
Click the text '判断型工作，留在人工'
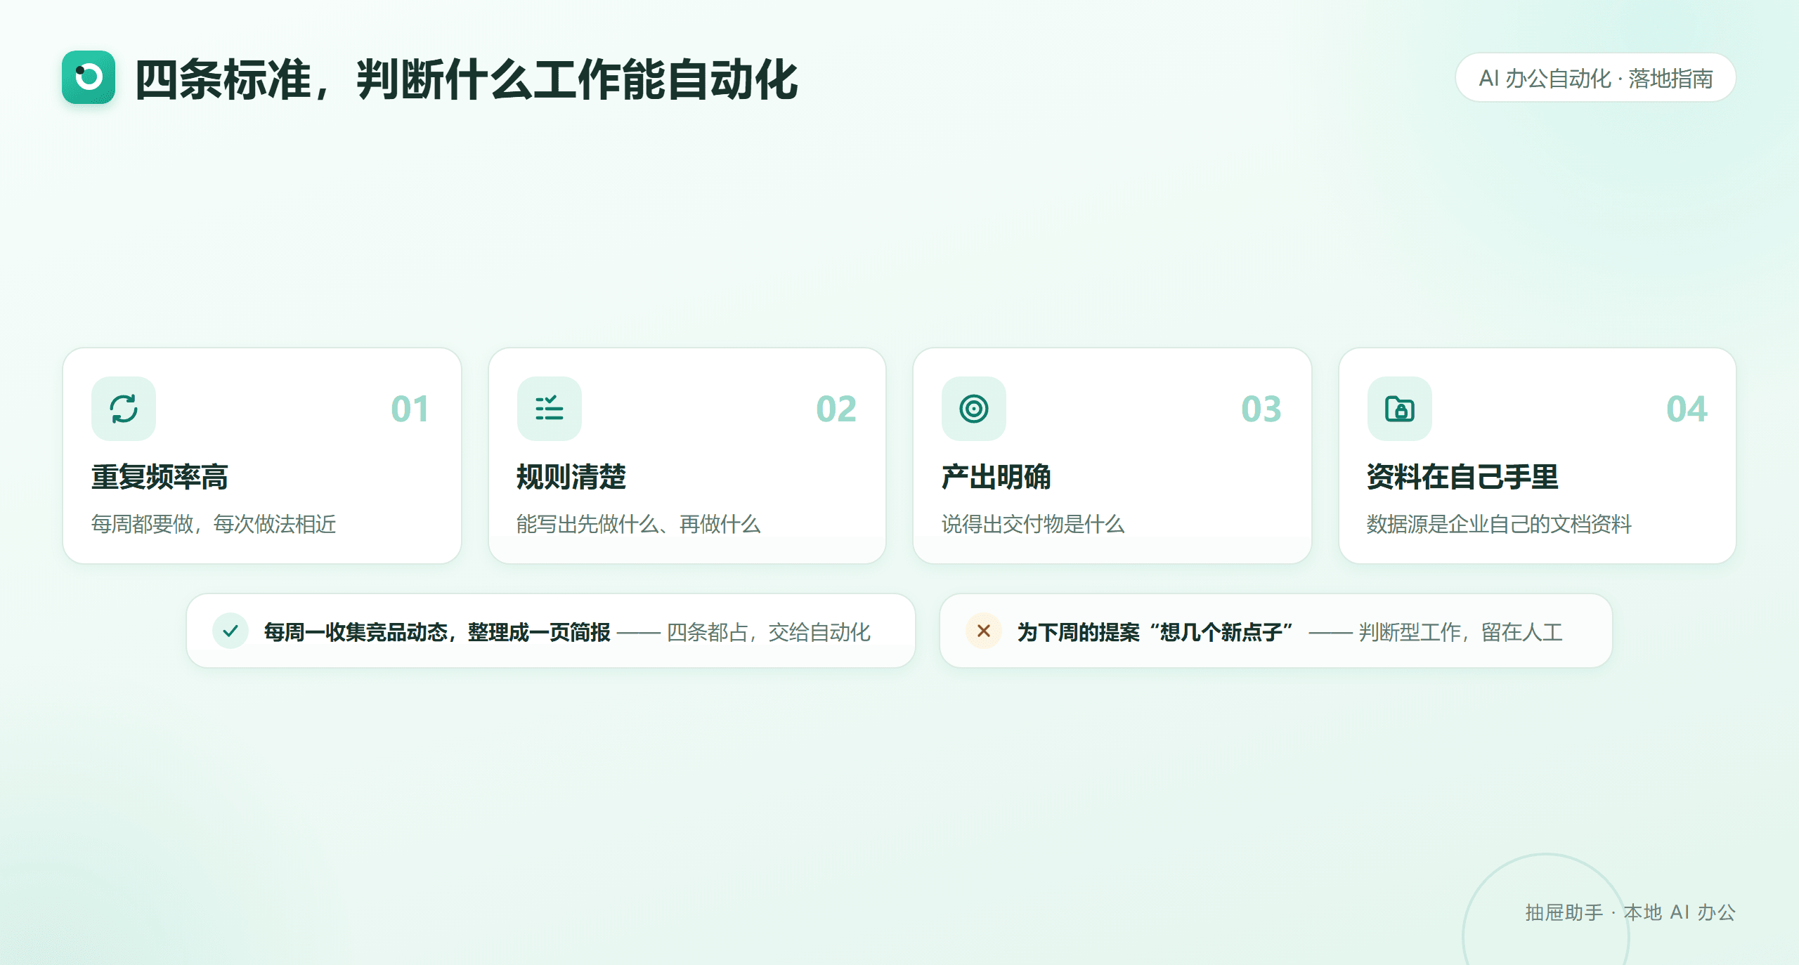(x=1461, y=632)
